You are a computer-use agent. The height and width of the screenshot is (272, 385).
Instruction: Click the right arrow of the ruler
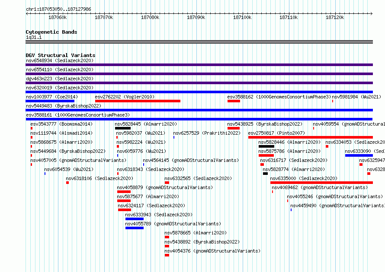coord(372,13)
